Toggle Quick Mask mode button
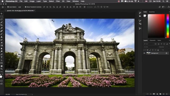Viewport: 170px width, 96px height. pos(2,81)
